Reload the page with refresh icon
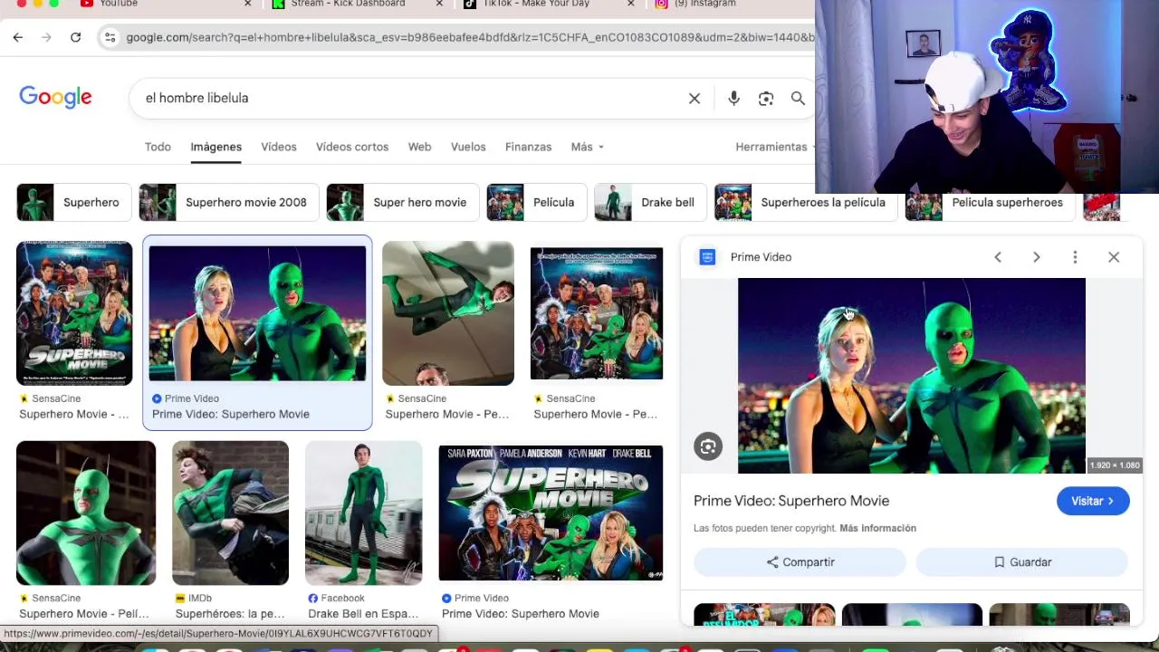This screenshot has height=652, width=1159. [76, 37]
